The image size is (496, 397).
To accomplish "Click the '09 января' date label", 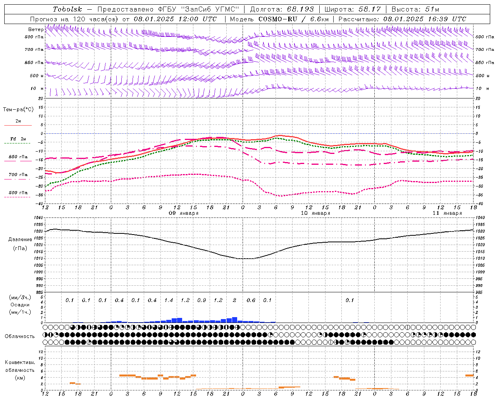I will [184, 213].
